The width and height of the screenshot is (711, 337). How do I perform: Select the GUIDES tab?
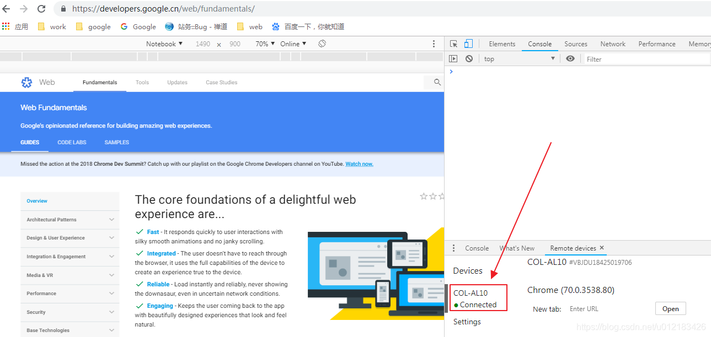[30, 143]
